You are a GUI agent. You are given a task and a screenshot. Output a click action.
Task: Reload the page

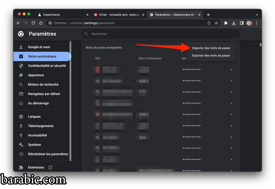point(33,23)
